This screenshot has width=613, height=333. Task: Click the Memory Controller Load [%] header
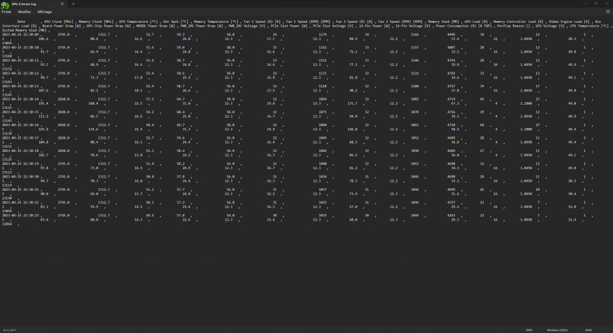(x=518, y=22)
